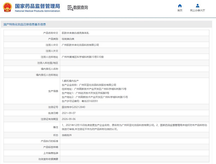216x164 pixels.
Task: Click the 数据查询 magnifier document icon
Action: pyautogui.click(x=70, y=8)
